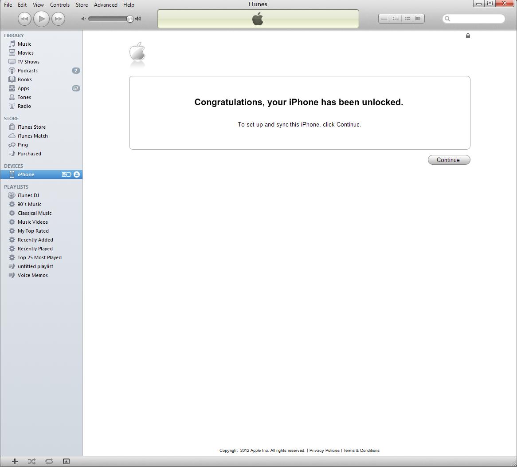Show or hide the artwork viewer
The image size is (517, 467).
[66, 461]
